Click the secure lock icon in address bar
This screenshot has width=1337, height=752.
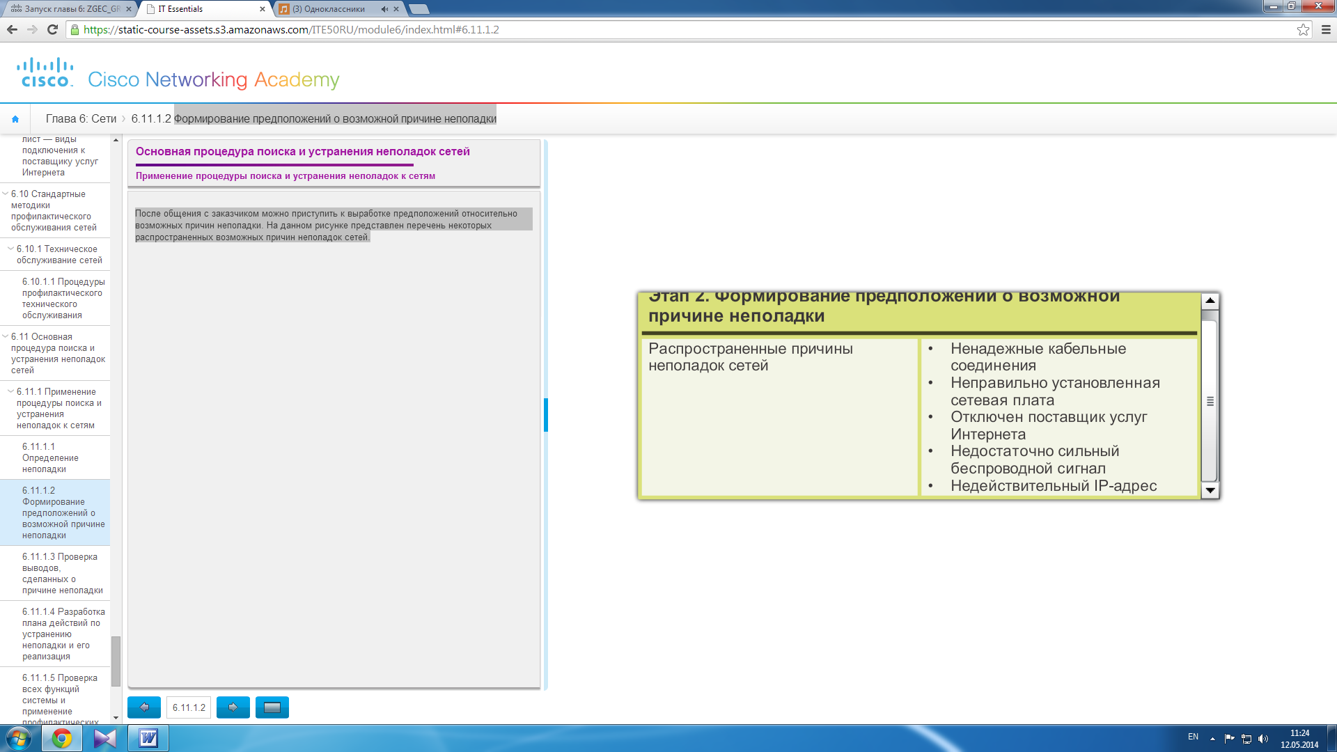pyautogui.click(x=75, y=29)
